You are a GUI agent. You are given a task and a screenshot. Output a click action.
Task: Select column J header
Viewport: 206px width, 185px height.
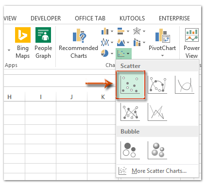coord(72,97)
